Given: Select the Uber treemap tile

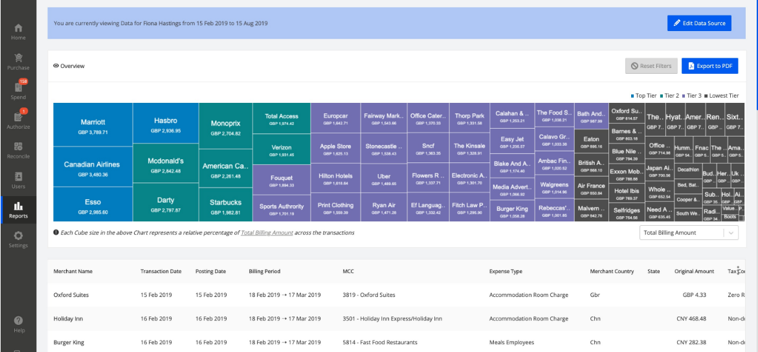Looking at the screenshot, I should tap(384, 178).
